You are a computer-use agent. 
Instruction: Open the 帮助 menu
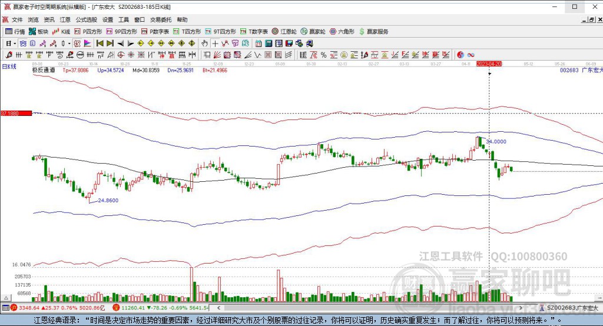pos(183,19)
